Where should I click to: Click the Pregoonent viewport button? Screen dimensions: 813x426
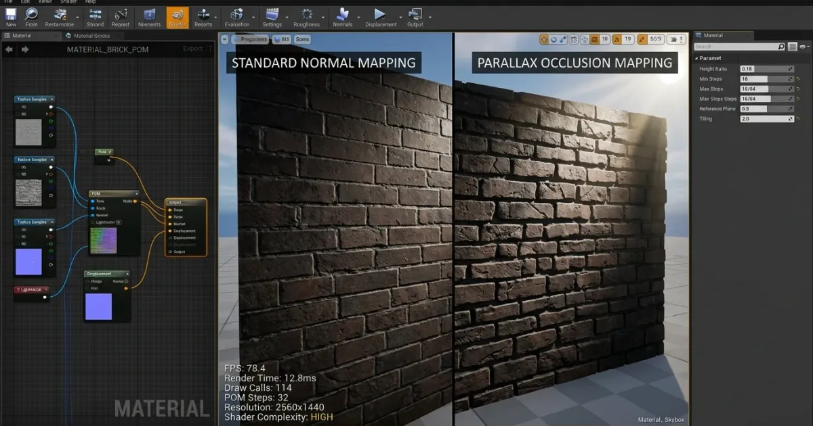click(x=251, y=39)
